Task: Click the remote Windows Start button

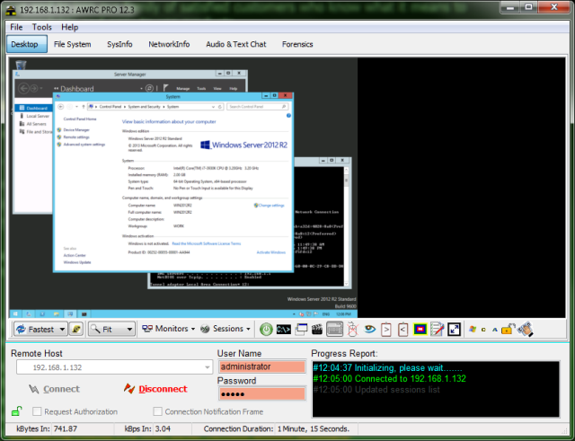Action: click(15, 314)
